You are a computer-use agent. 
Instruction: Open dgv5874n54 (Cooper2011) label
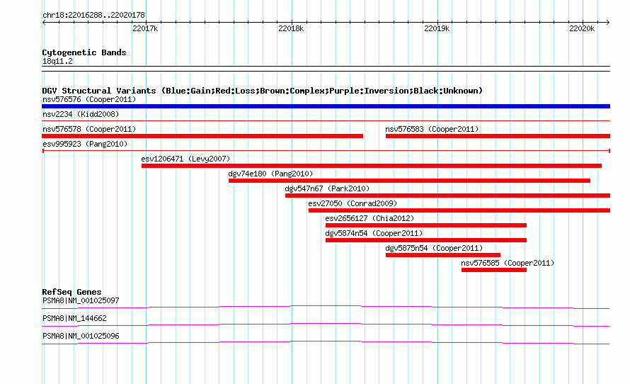374,233
